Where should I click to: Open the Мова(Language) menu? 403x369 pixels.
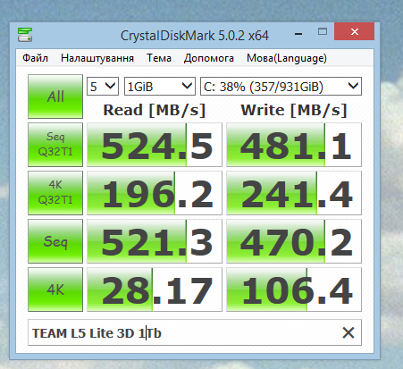pyautogui.click(x=287, y=58)
